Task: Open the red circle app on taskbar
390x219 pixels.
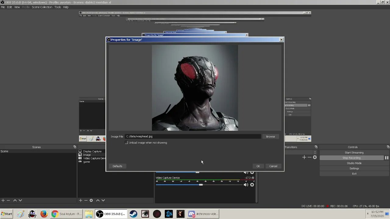Action: (157, 214)
